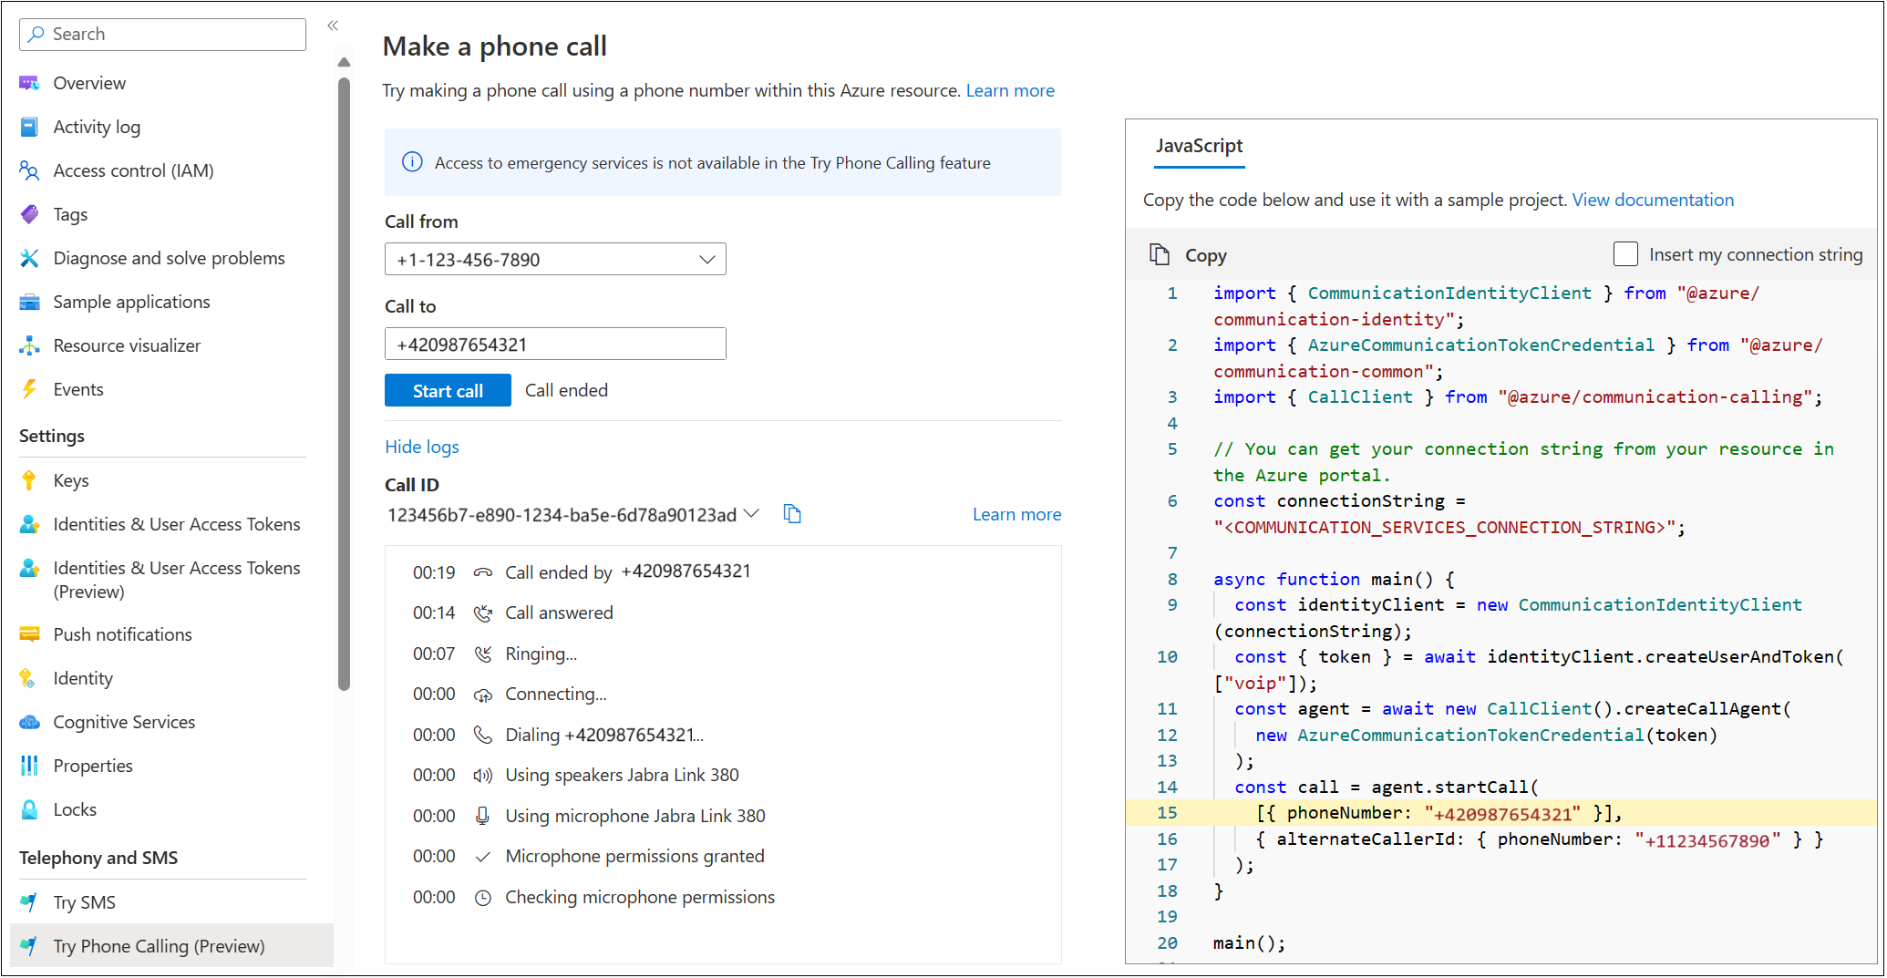The width and height of the screenshot is (1887, 978).
Task: Click the Overview icon in sidebar
Action: [29, 83]
